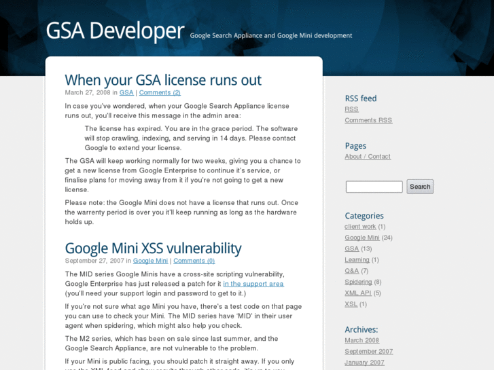This screenshot has height=370, width=494.
Task: Click paragraph starting 'The M2 series'
Action: click(x=172, y=344)
